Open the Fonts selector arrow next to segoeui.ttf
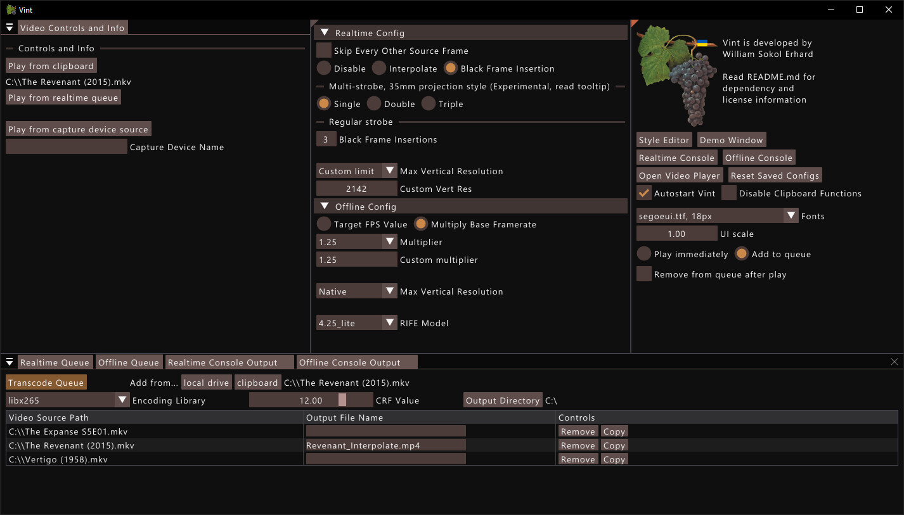 pyautogui.click(x=791, y=216)
